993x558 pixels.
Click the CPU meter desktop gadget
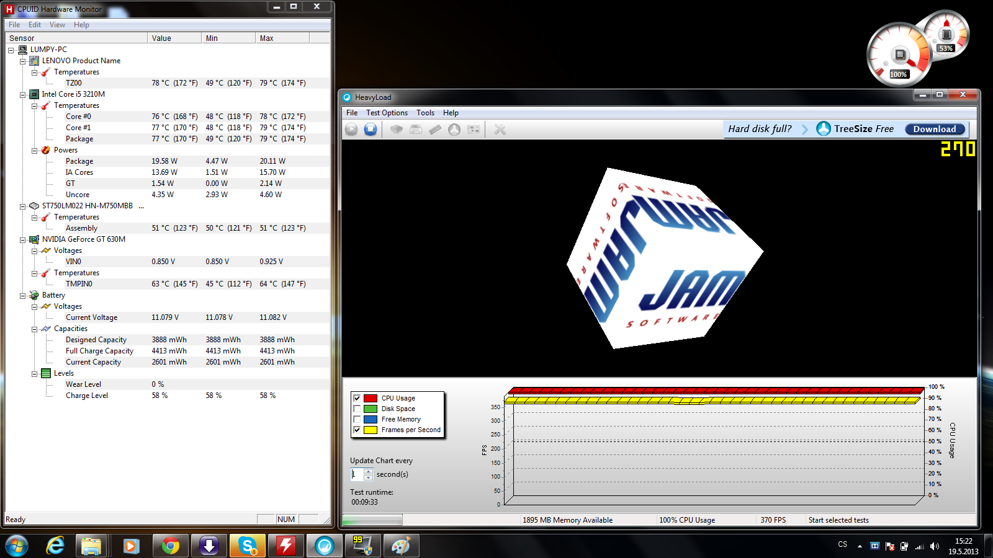point(899,55)
